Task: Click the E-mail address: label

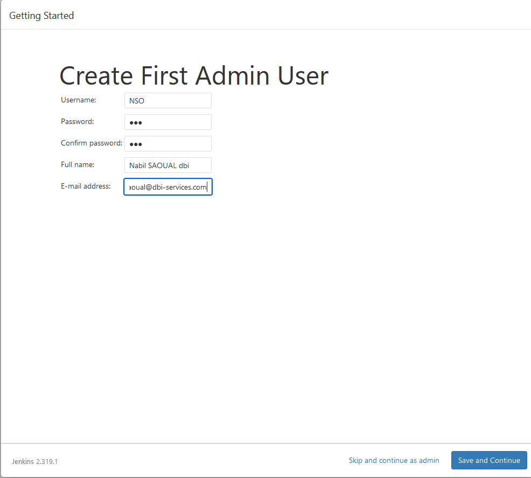Action: tap(86, 186)
